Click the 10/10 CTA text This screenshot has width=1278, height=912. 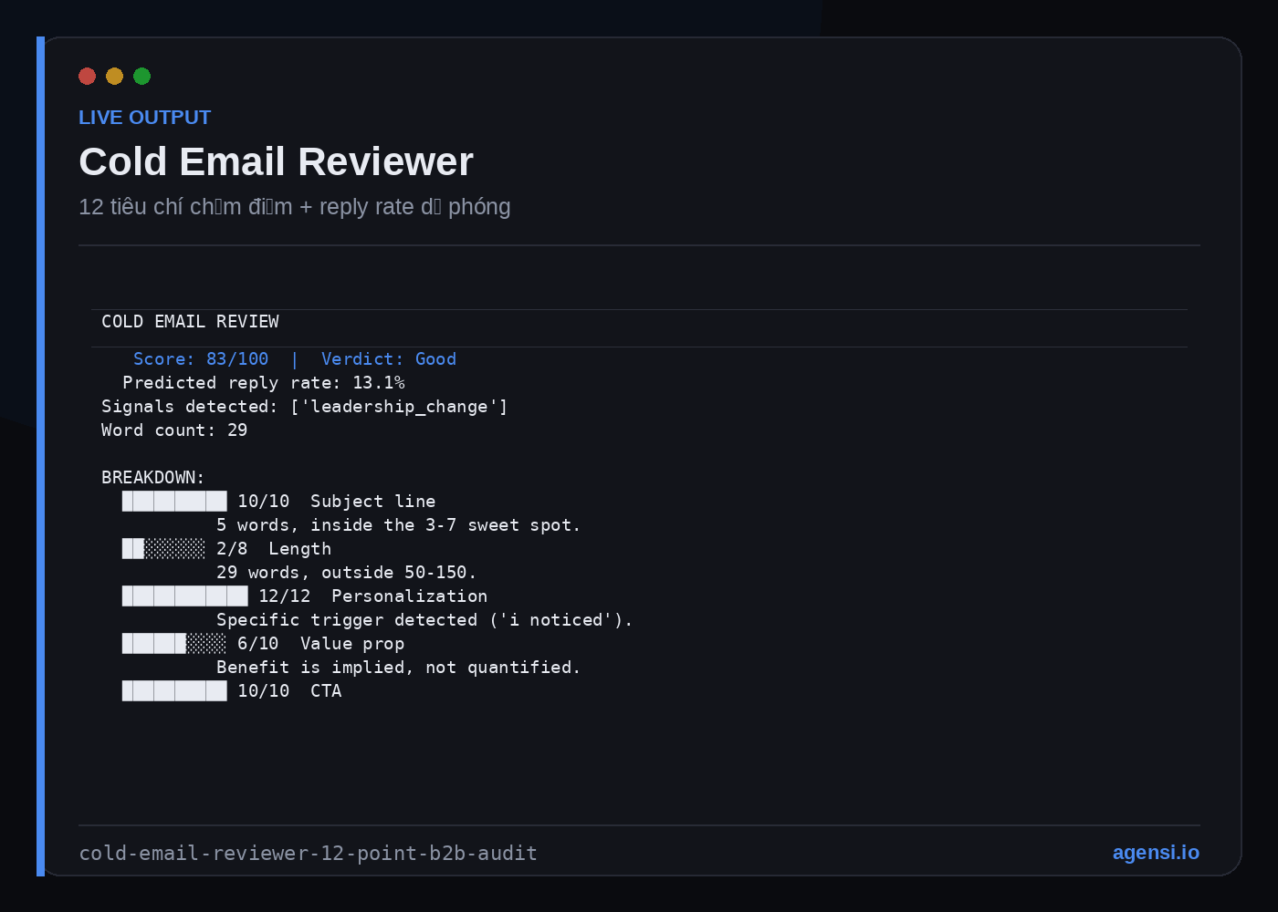(290, 691)
